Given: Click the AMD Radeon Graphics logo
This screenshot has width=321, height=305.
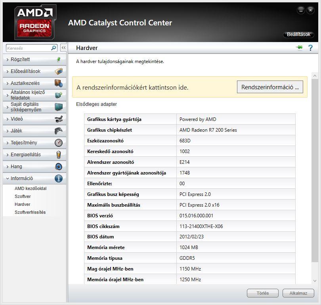Looking at the screenshot, I should pos(35,22).
